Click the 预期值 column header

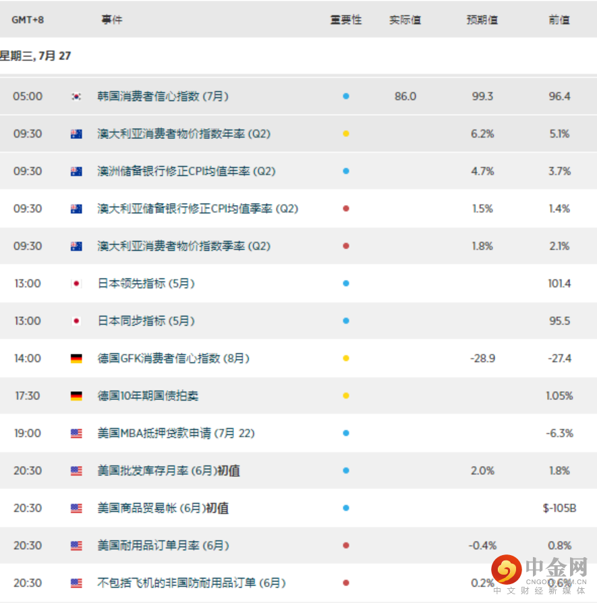coord(482,20)
